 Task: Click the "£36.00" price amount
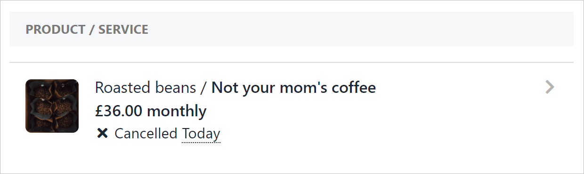click(x=119, y=111)
